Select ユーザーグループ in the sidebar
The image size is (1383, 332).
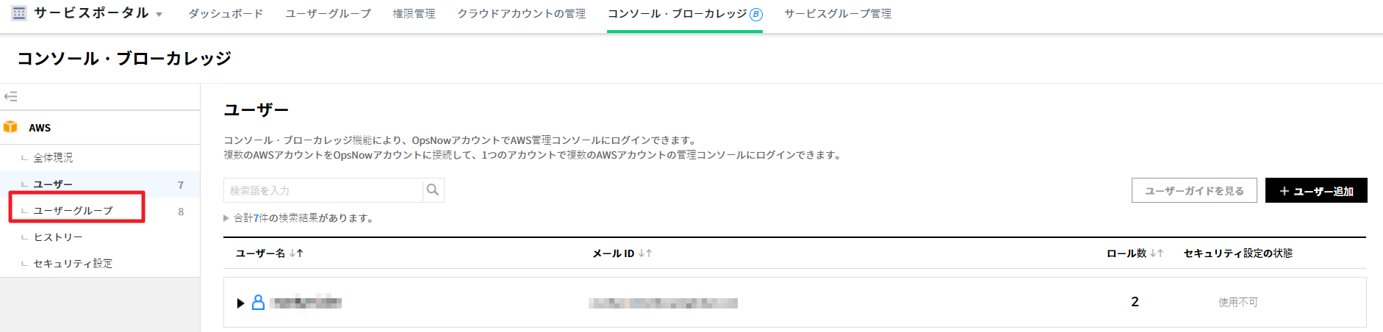(x=73, y=211)
